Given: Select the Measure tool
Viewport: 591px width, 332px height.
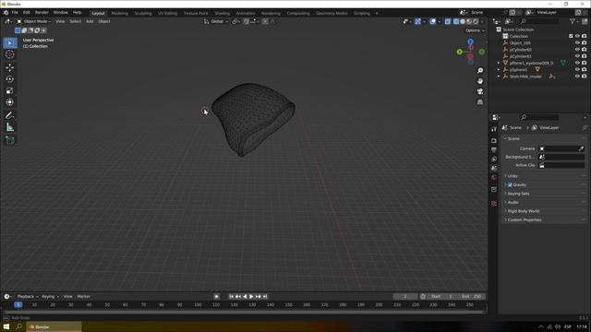Looking at the screenshot, I should 10,127.
